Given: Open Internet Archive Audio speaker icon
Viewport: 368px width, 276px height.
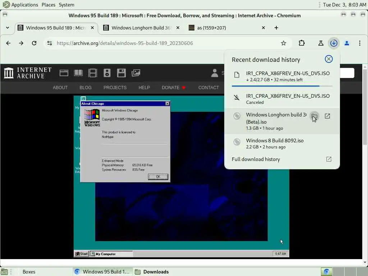Looking at the screenshot, I should click(107, 73).
